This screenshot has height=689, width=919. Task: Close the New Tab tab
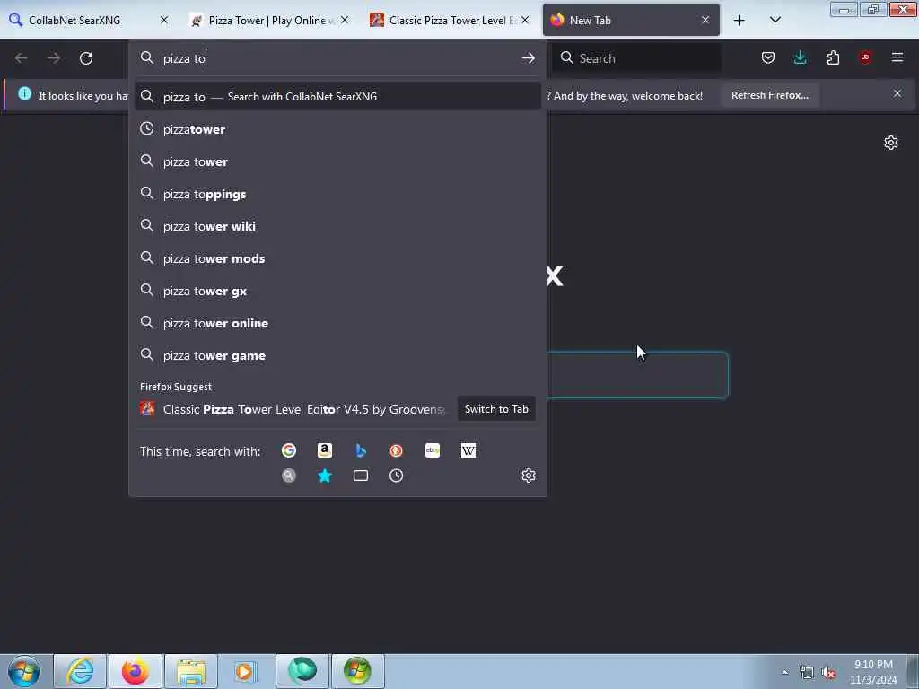pos(705,21)
